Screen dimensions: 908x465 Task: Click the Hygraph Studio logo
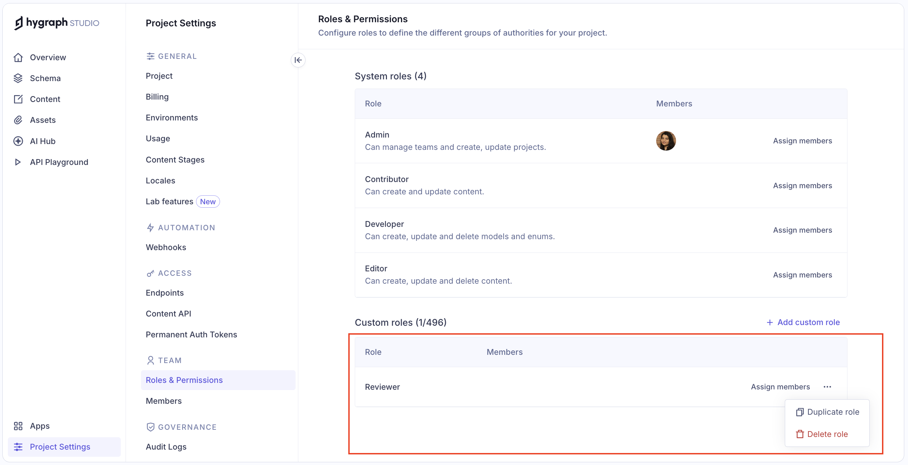57,23
